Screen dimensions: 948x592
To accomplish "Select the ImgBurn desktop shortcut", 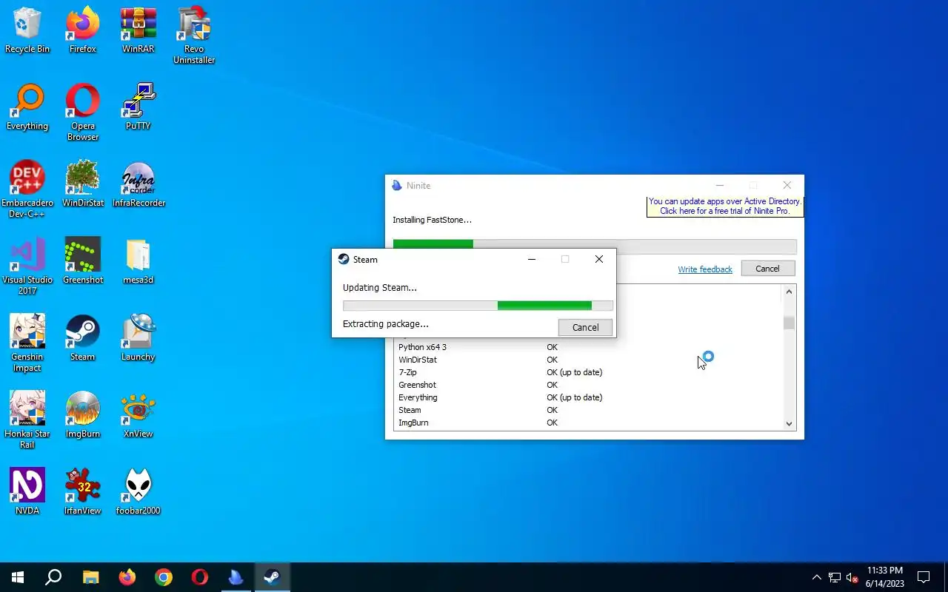I will 83,415.
